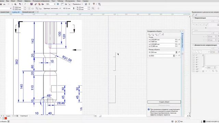Toggle the 30° angle checkbox
The image size is (219, 123).
tap(194, 60)
